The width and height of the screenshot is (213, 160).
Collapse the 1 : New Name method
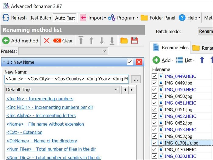4,62
